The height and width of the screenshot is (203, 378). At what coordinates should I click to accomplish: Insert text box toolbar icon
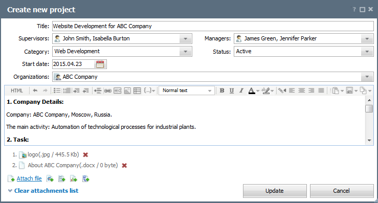[118, 91]
